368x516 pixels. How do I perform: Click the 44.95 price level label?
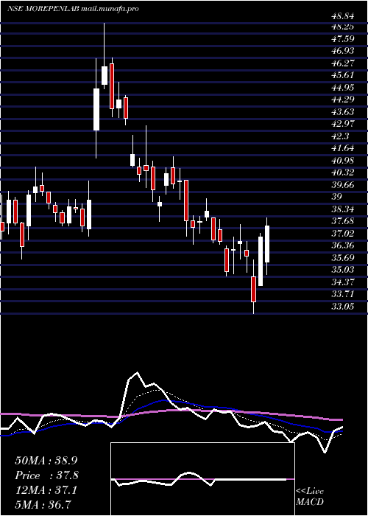[342, 87]
